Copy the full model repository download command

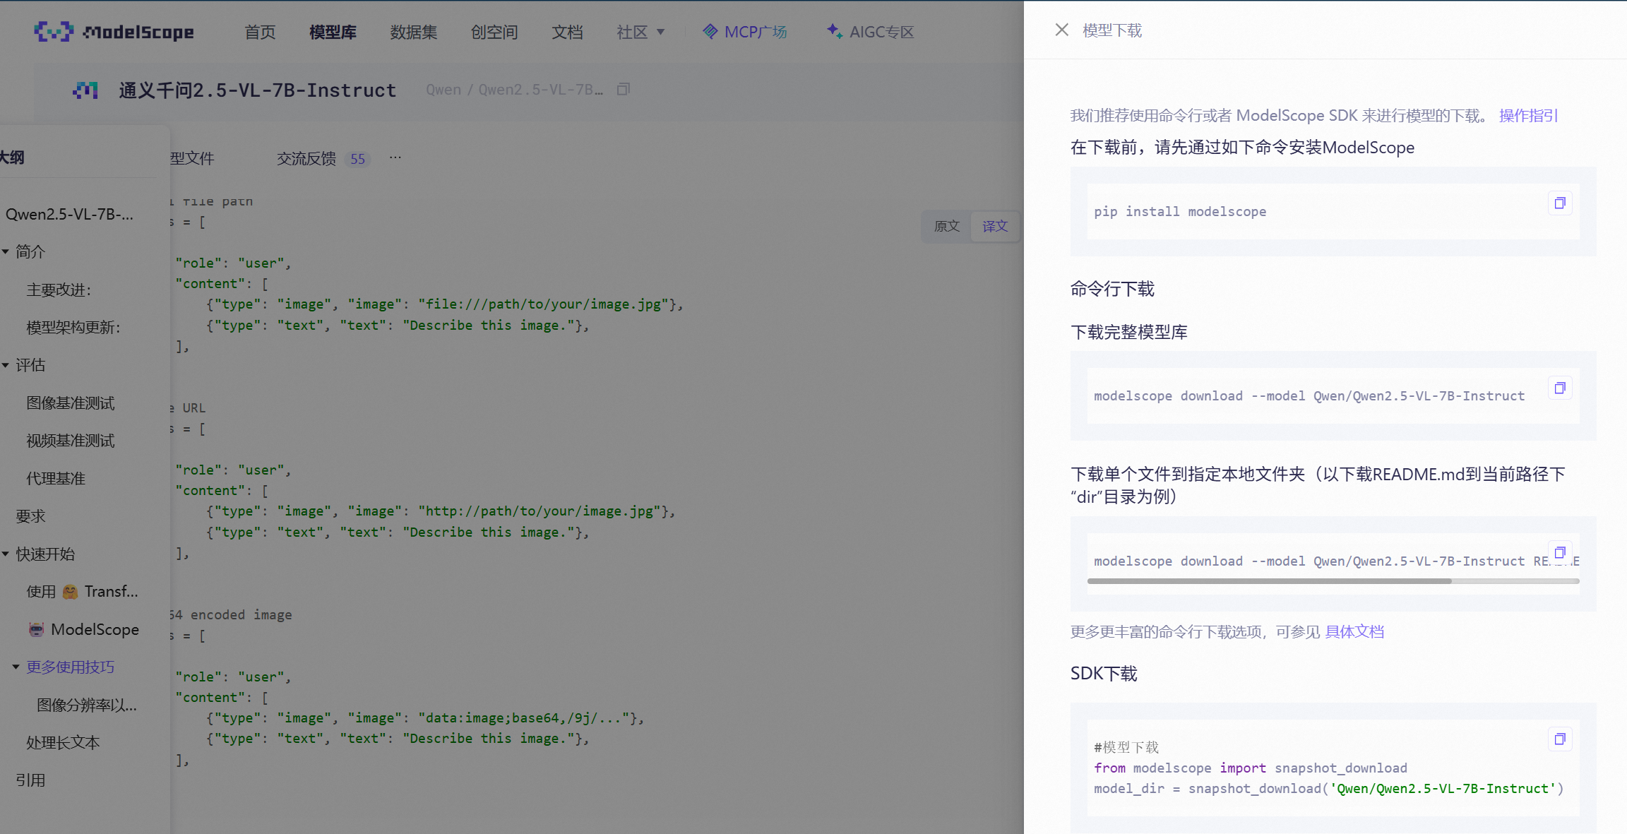click(x=1560, y=387)
